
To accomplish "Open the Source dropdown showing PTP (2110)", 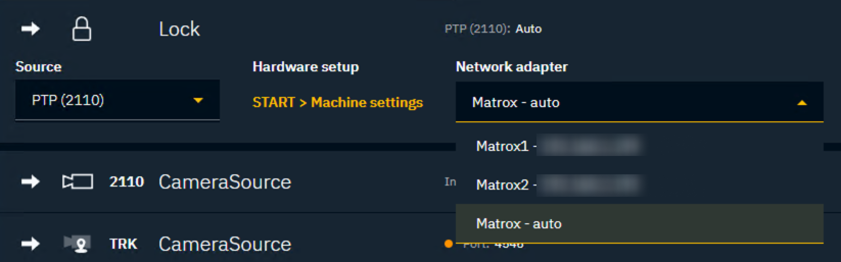I will pos(117,100).
